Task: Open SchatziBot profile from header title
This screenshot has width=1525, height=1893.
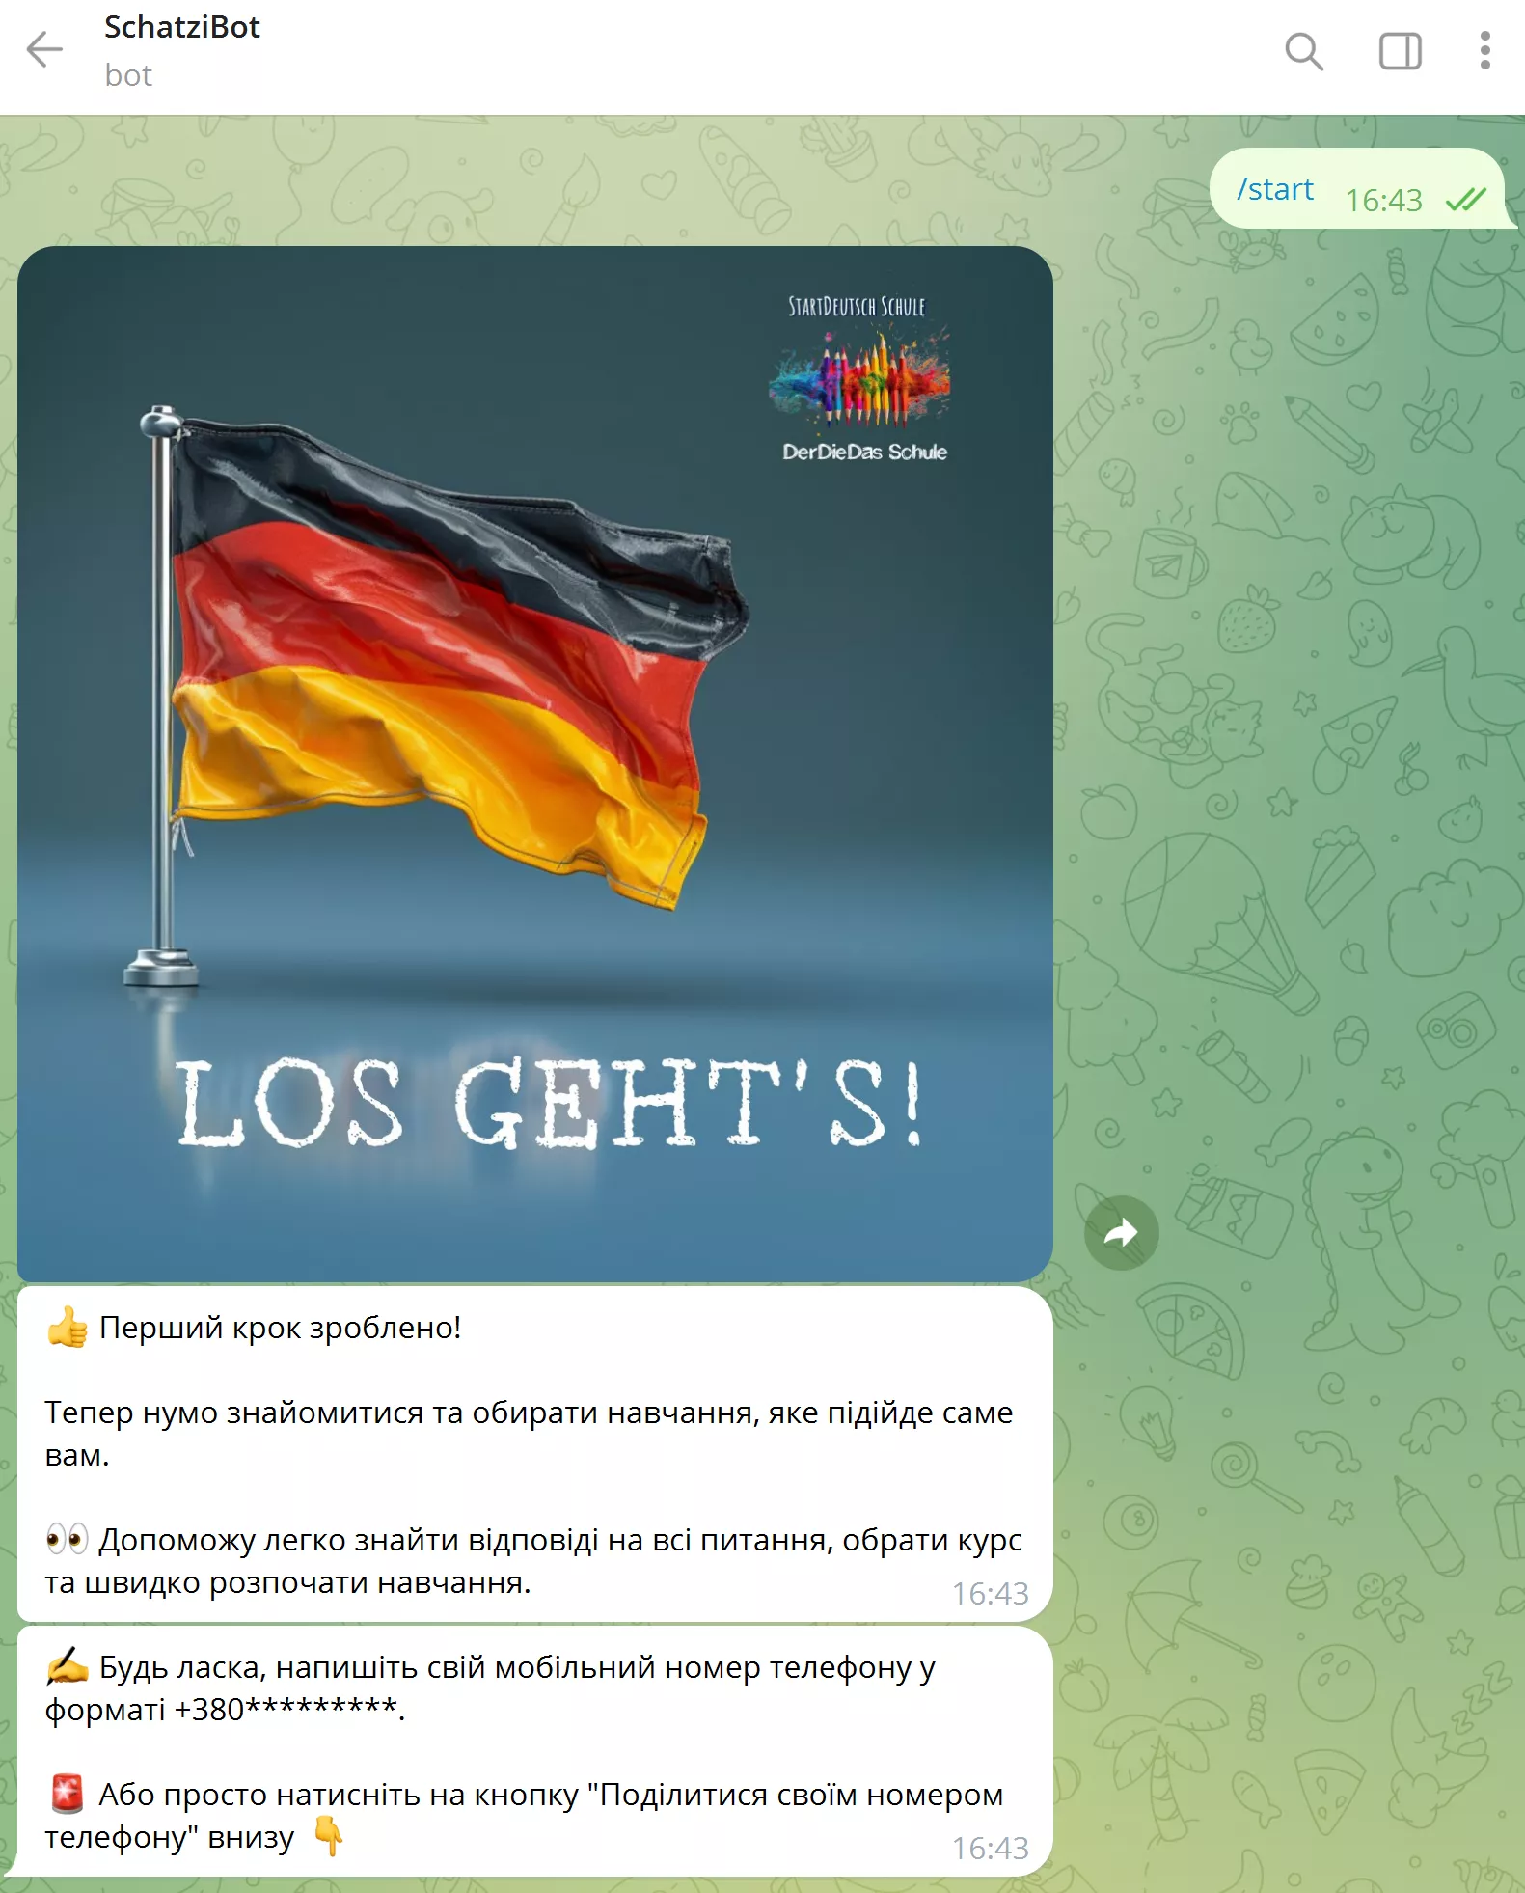Action: (181, 27)
